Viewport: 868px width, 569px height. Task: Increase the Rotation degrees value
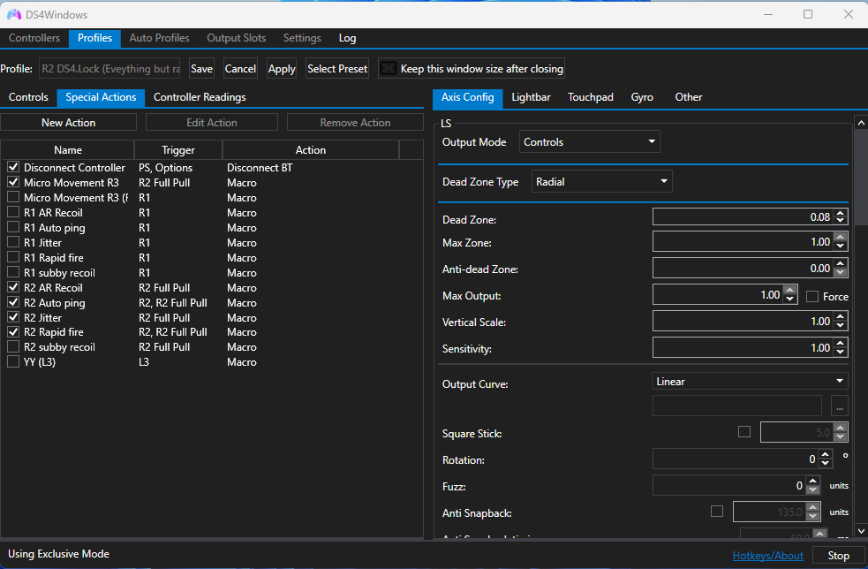click(826, 455)
